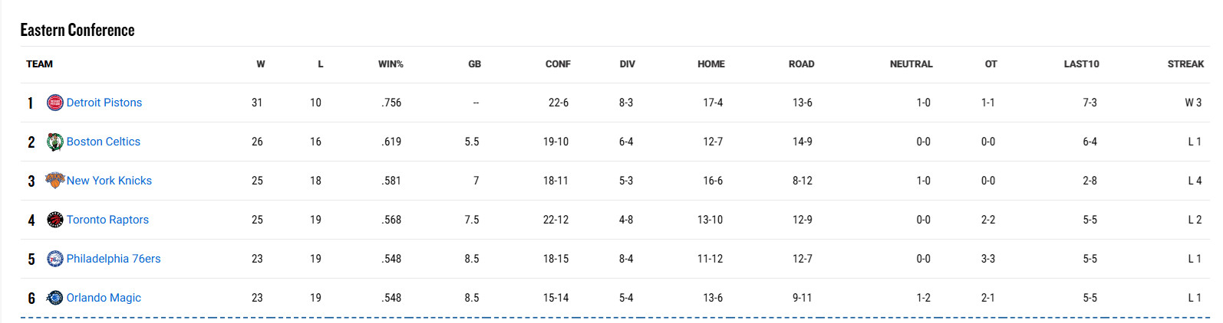Viewport: 1223px width, 323px height.
Task: Sort table by CONF record header
Action: [x=558, y=64]
